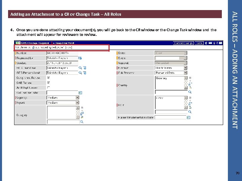Viewport: 242px width, 181px height.
Task: Click magnifier lookup under Category list
Action: pyautogui.click(x=82, y=122)
